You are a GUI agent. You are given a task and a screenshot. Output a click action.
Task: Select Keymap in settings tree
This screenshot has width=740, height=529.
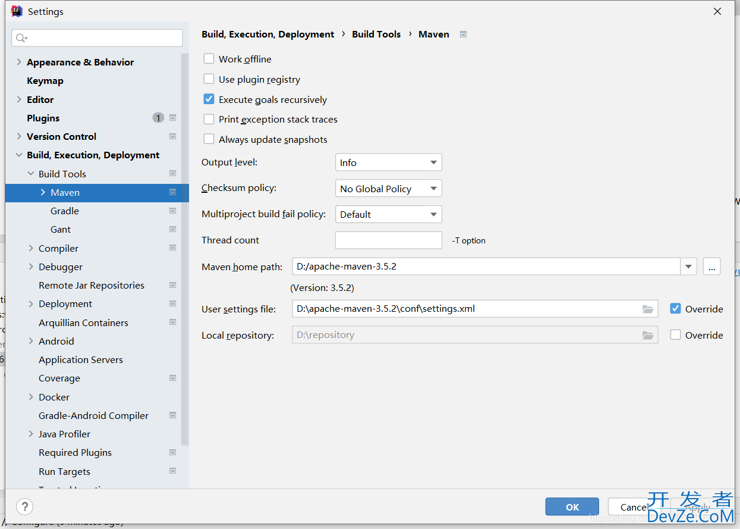point(45,81)
